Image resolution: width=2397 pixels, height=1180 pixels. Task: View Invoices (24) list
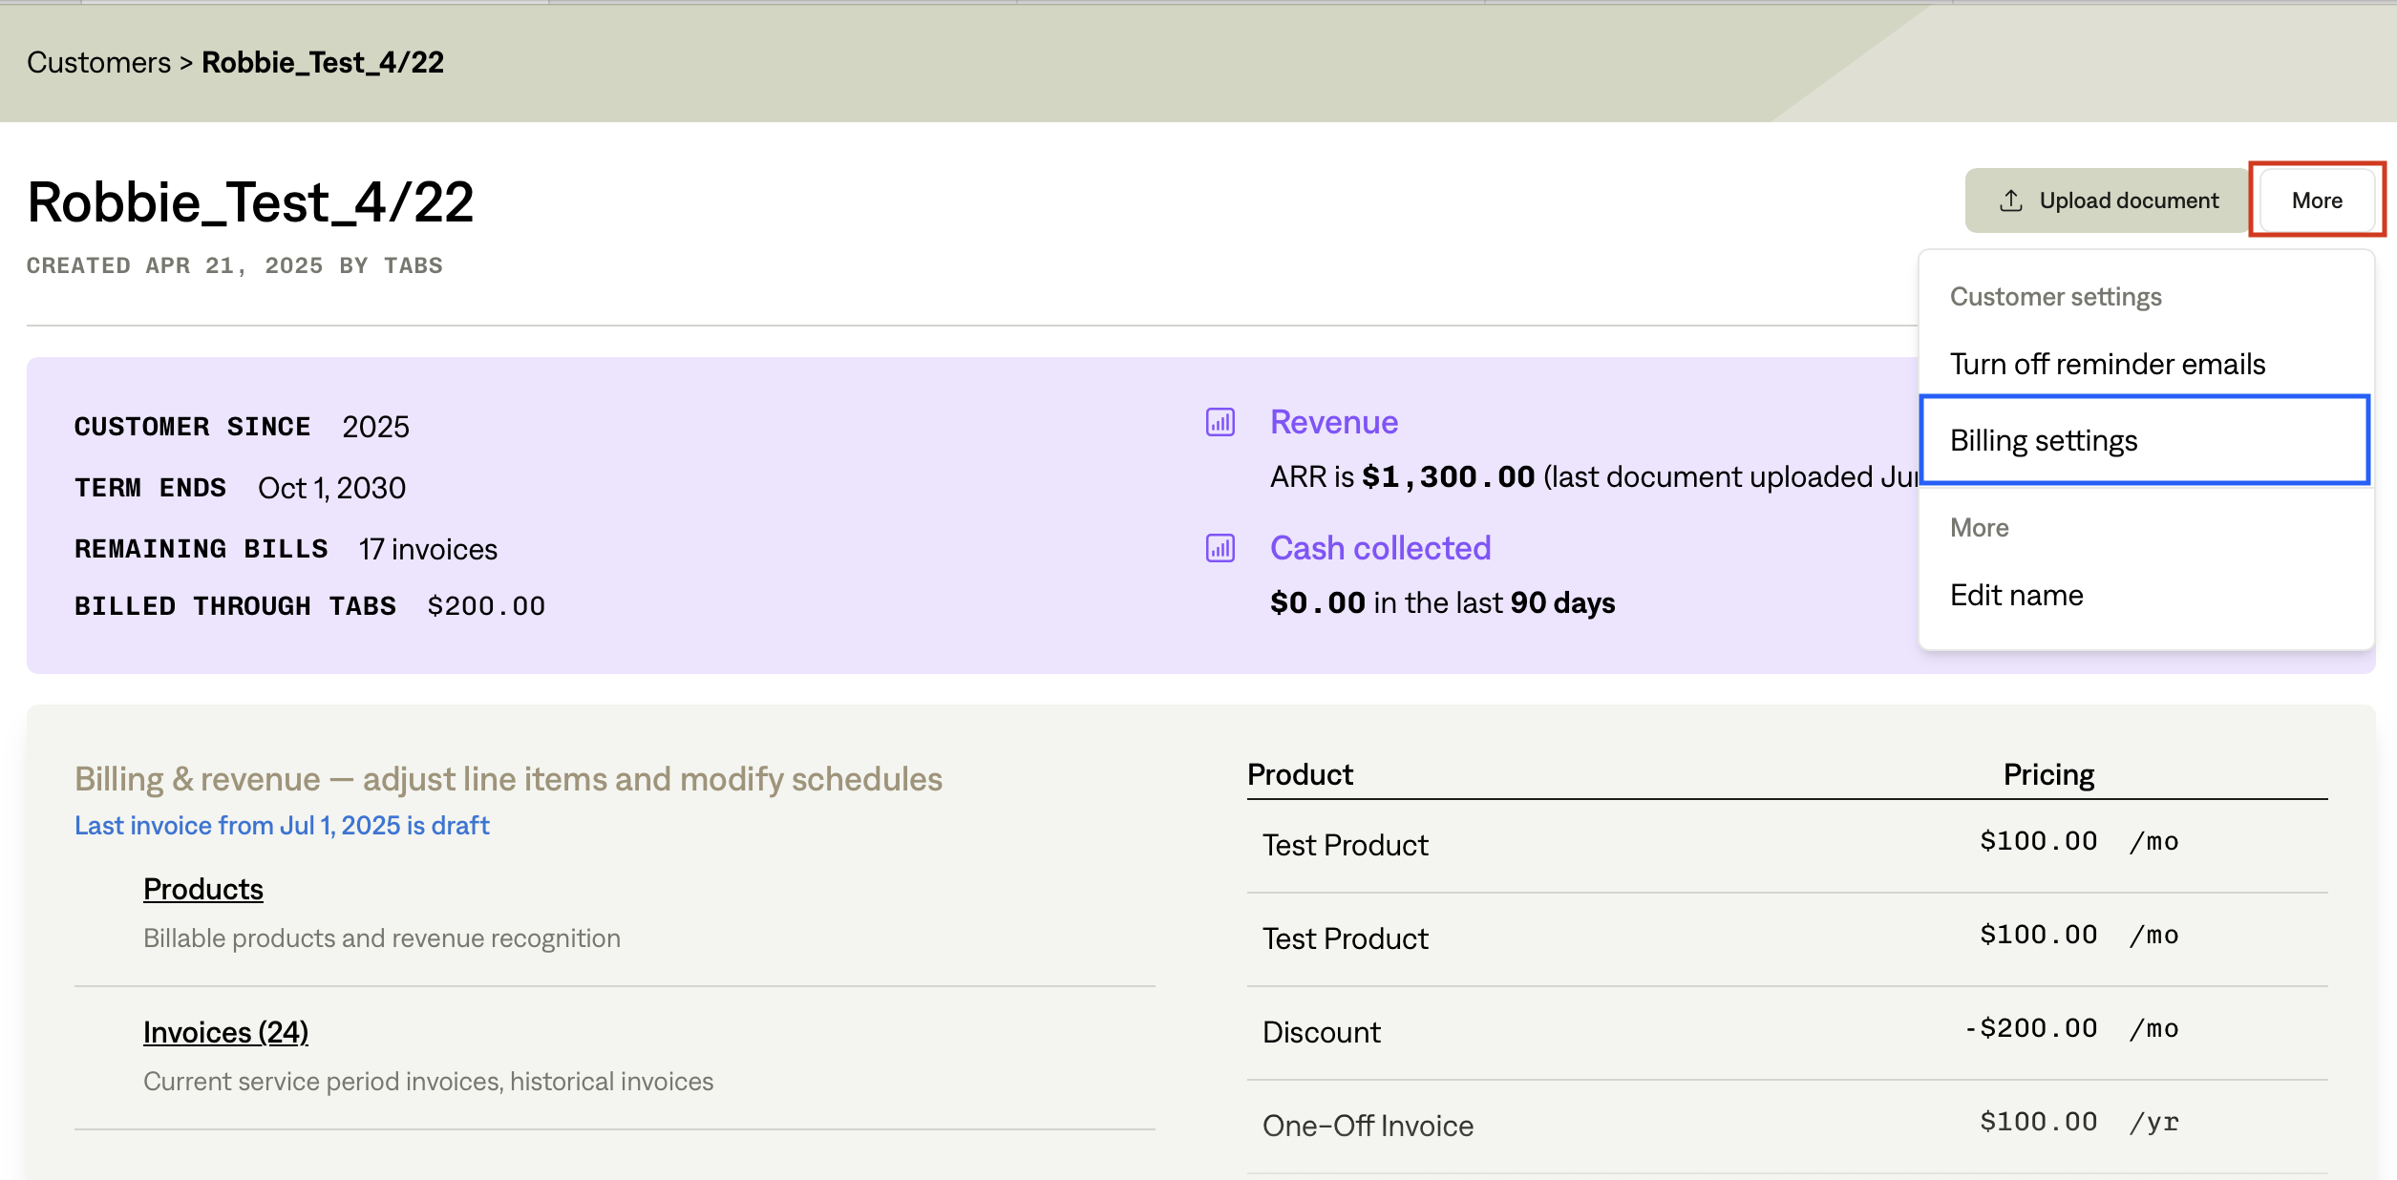[x=225, y=1032]
